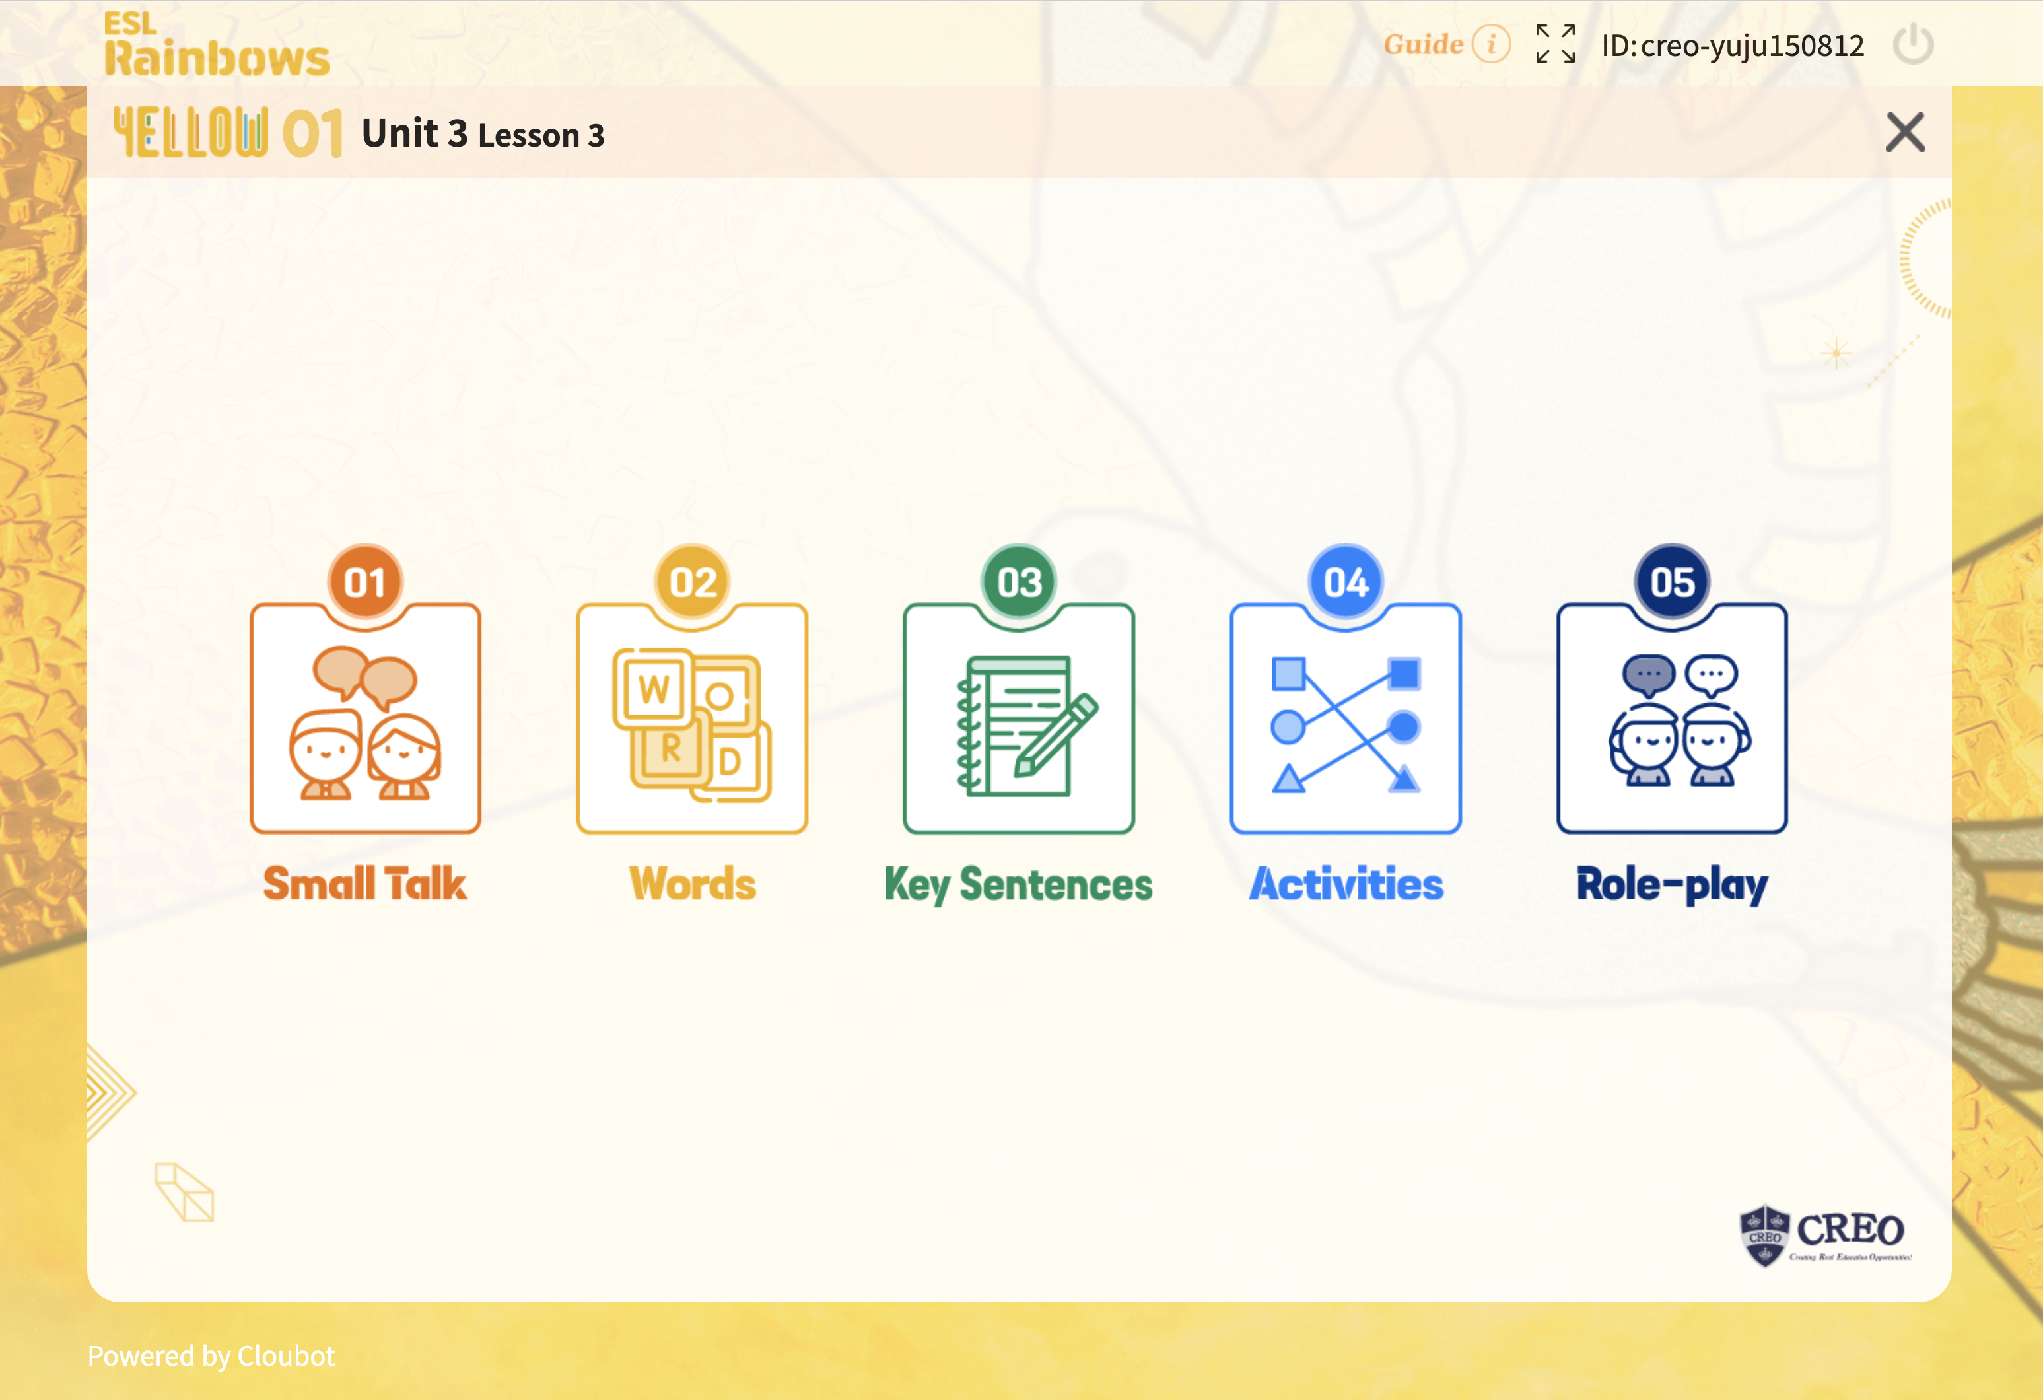Image resolution: width=2043 pixels, height=1400 pixels.
Task: Click the Guide info circle icon
Action: click(x=1491, y=44)
